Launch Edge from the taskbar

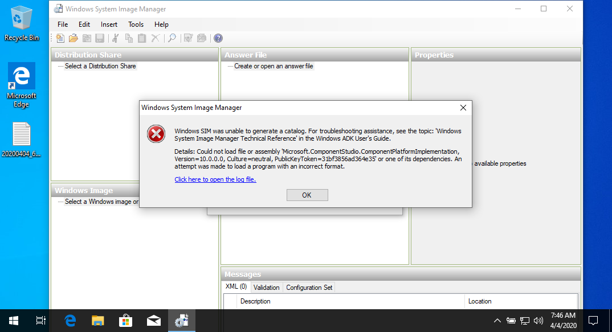point(70,321)
